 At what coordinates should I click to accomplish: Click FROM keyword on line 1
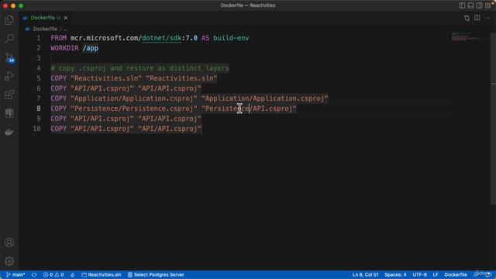pyautogui.click(x=59, y=38)
